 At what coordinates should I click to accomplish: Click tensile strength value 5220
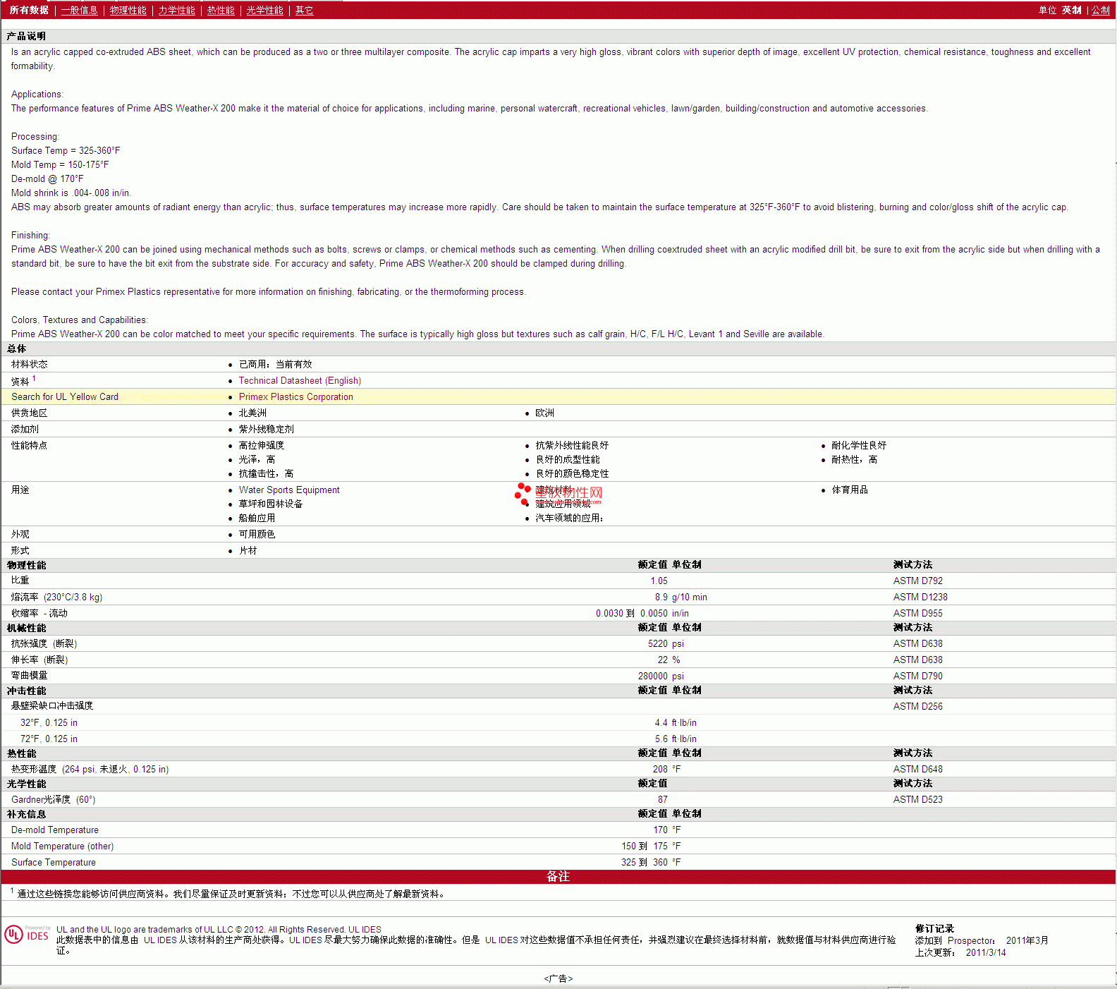click(x=657, y=643)
